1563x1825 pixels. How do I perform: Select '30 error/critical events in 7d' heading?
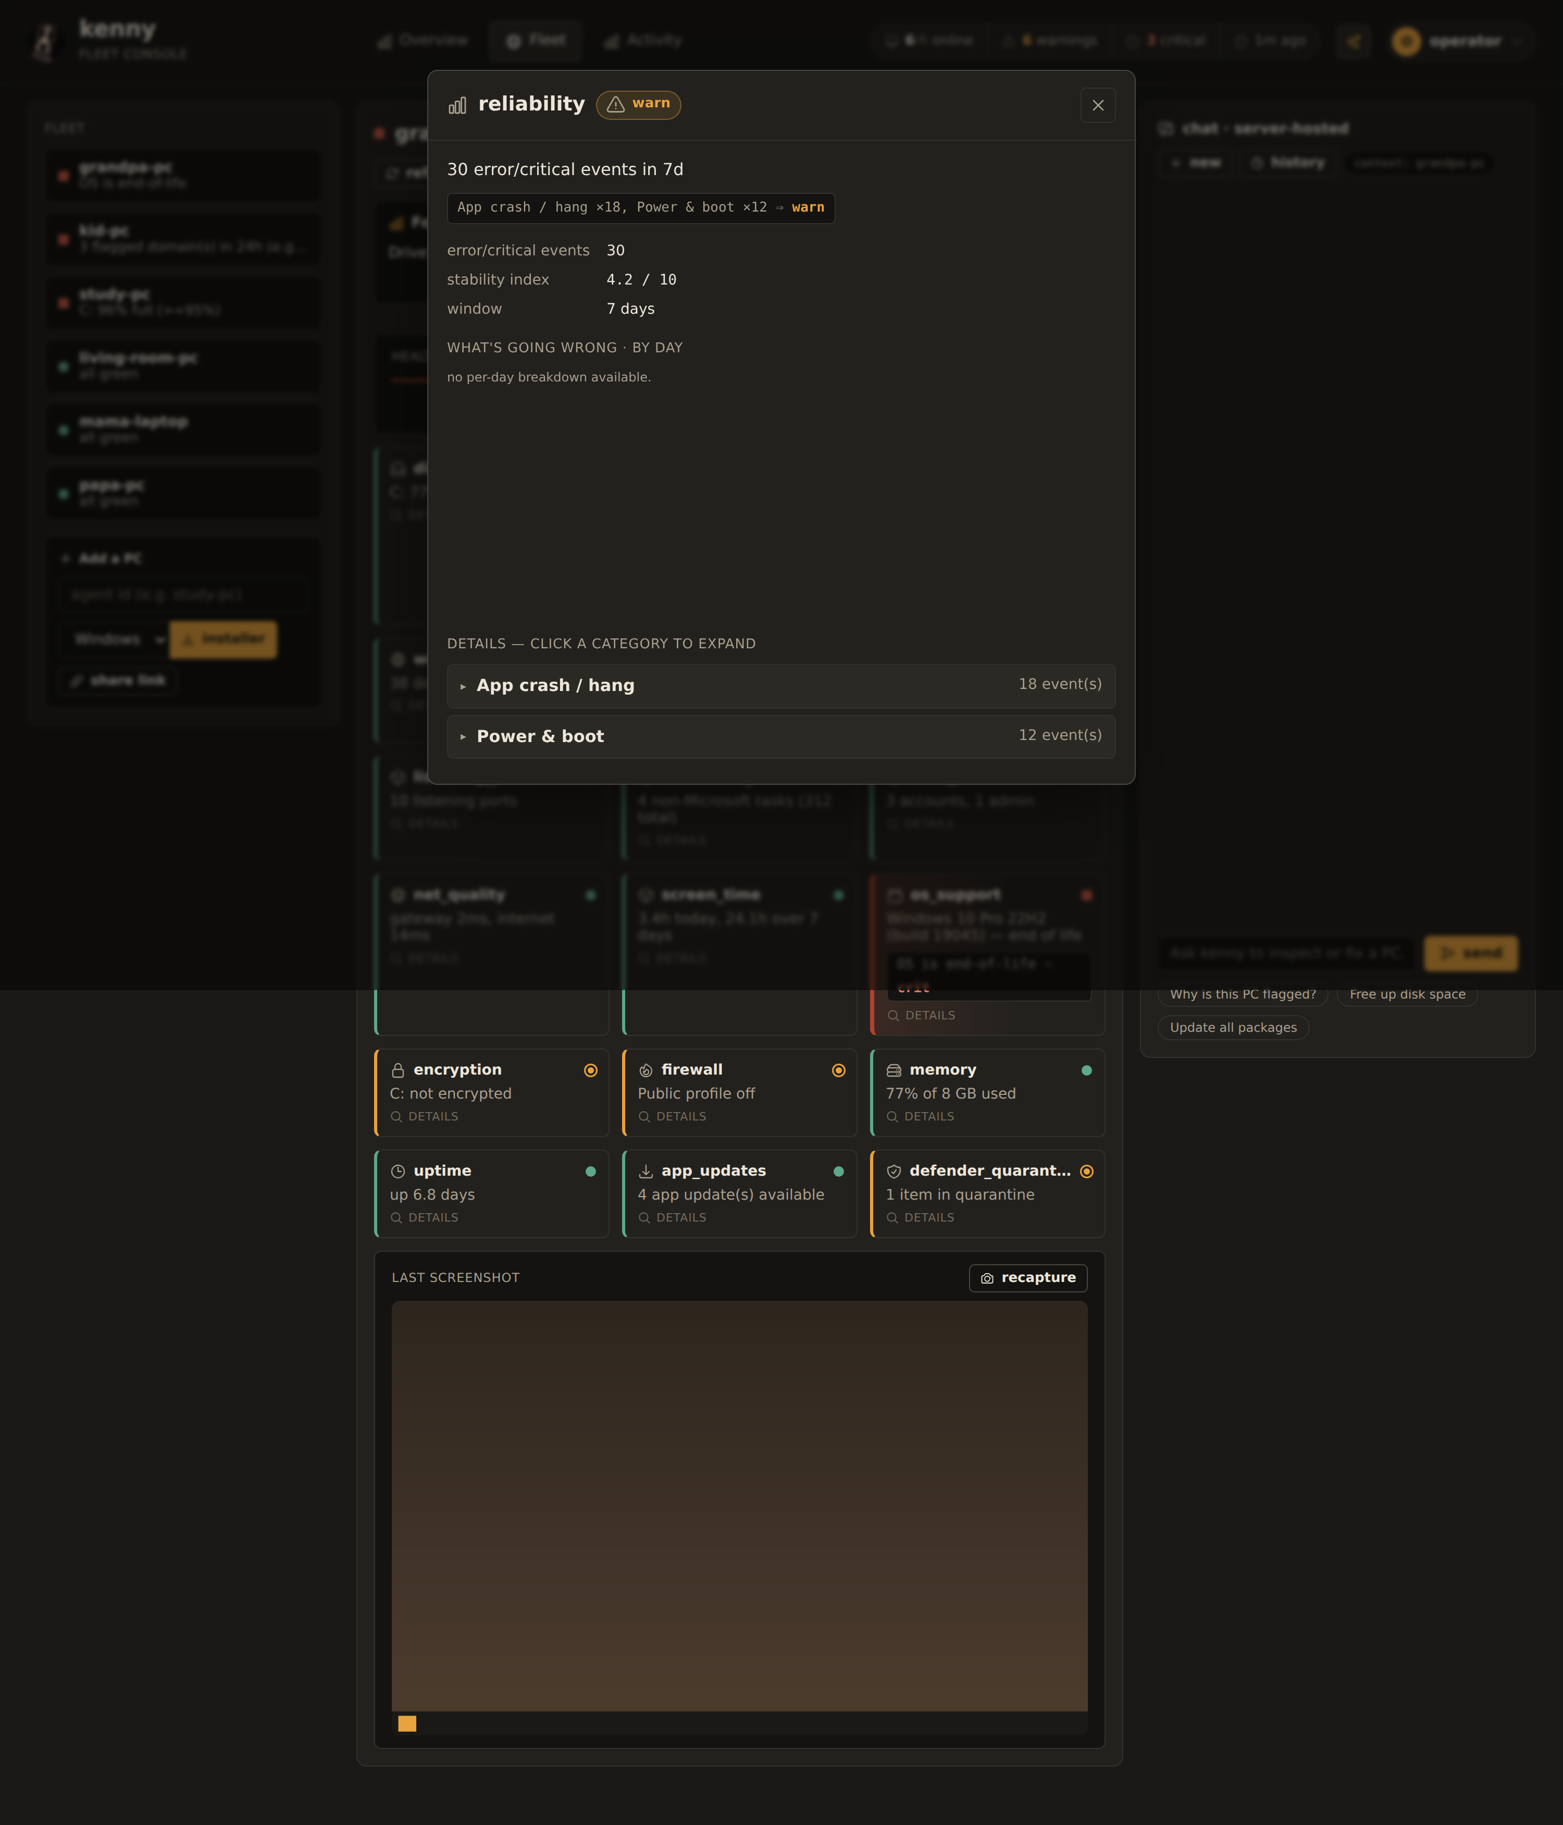click(x=564, y=169)
